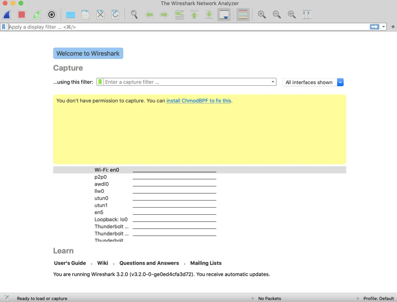Click display filter bookmark icon

(4, 27)
